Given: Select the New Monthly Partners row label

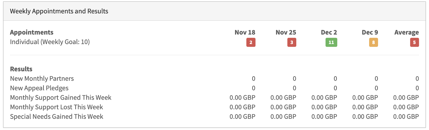Looking at the screenshot, I should [x=42, y=78].
